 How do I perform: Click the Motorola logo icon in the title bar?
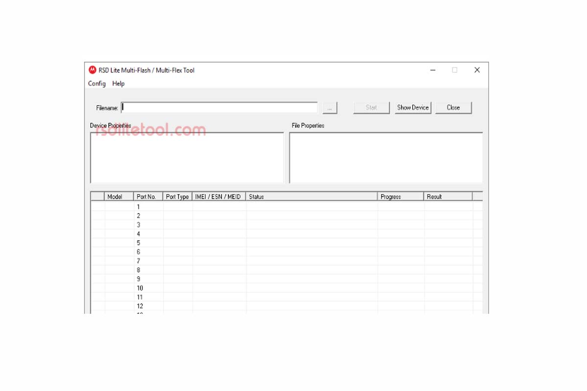tap(92, 70)
